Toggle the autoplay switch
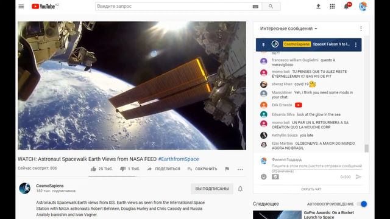Screen dimensions: 390x219 (x=362, y=204)
